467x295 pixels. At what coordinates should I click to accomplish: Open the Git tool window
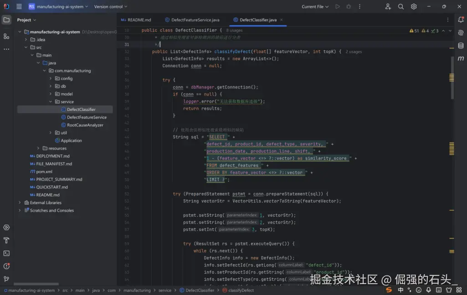[x=6, y=279]
